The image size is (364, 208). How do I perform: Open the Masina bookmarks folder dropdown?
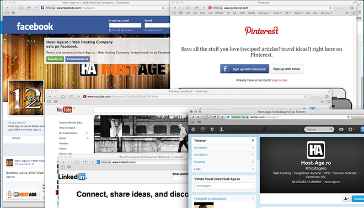click(326, 13)
